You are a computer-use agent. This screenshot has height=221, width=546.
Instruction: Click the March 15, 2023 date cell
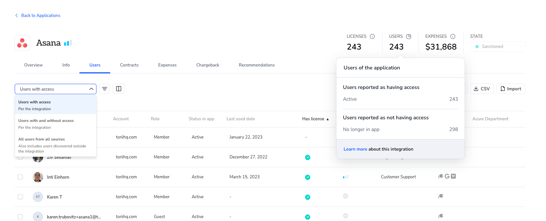(245, 177)
